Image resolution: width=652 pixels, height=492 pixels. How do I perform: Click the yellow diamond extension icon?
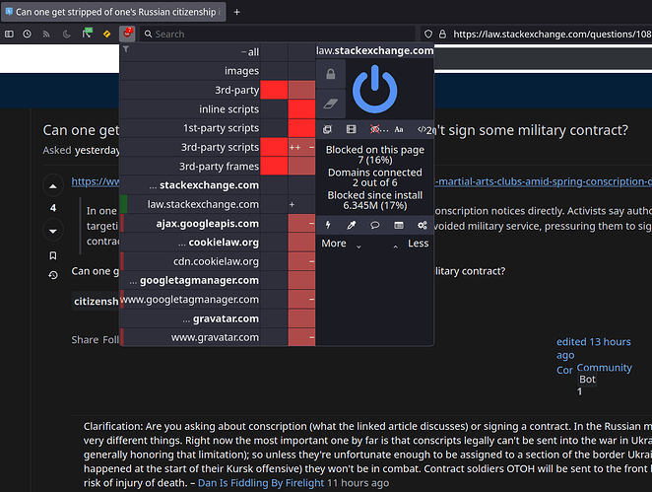click(107, 35)
